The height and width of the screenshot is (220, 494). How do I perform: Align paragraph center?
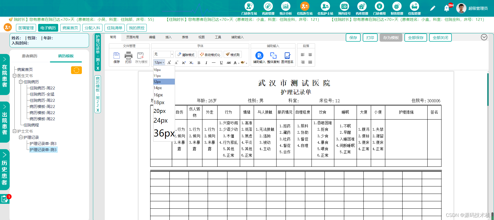pos(310,55)
